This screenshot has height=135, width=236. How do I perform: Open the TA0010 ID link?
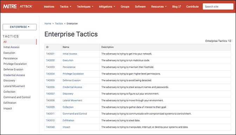(x=50, y=120)
